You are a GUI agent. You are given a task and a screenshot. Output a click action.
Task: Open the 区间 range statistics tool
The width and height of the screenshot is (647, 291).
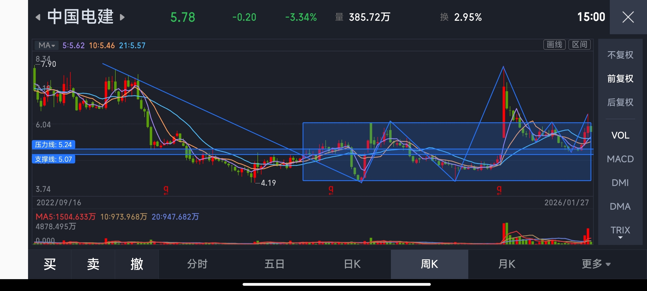[579, 45]
